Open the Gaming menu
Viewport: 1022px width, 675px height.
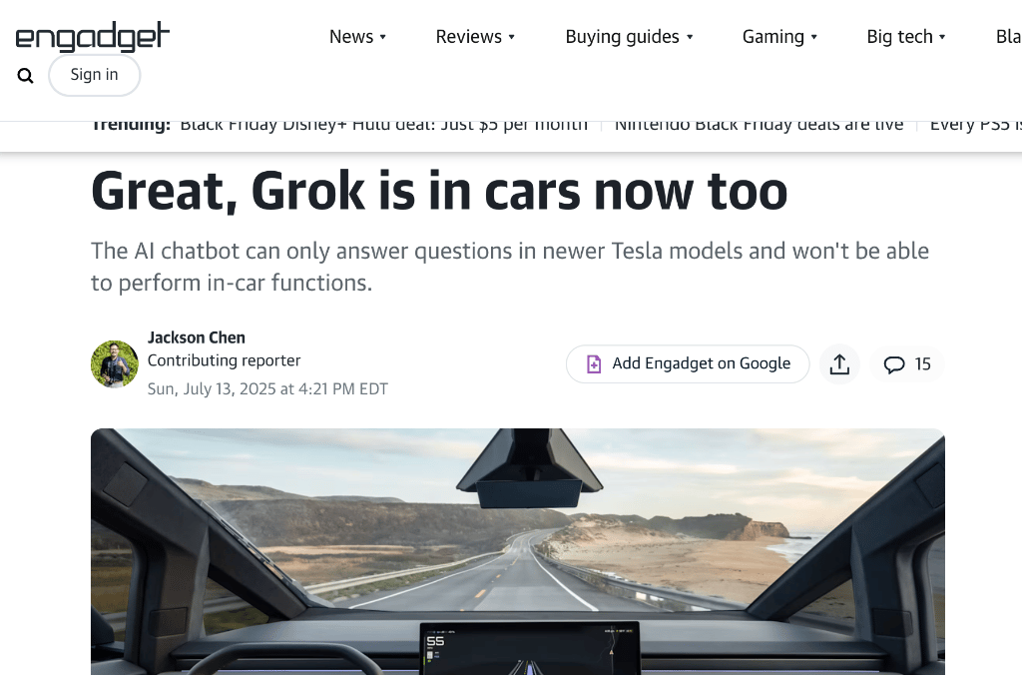[x=779, y=37]
